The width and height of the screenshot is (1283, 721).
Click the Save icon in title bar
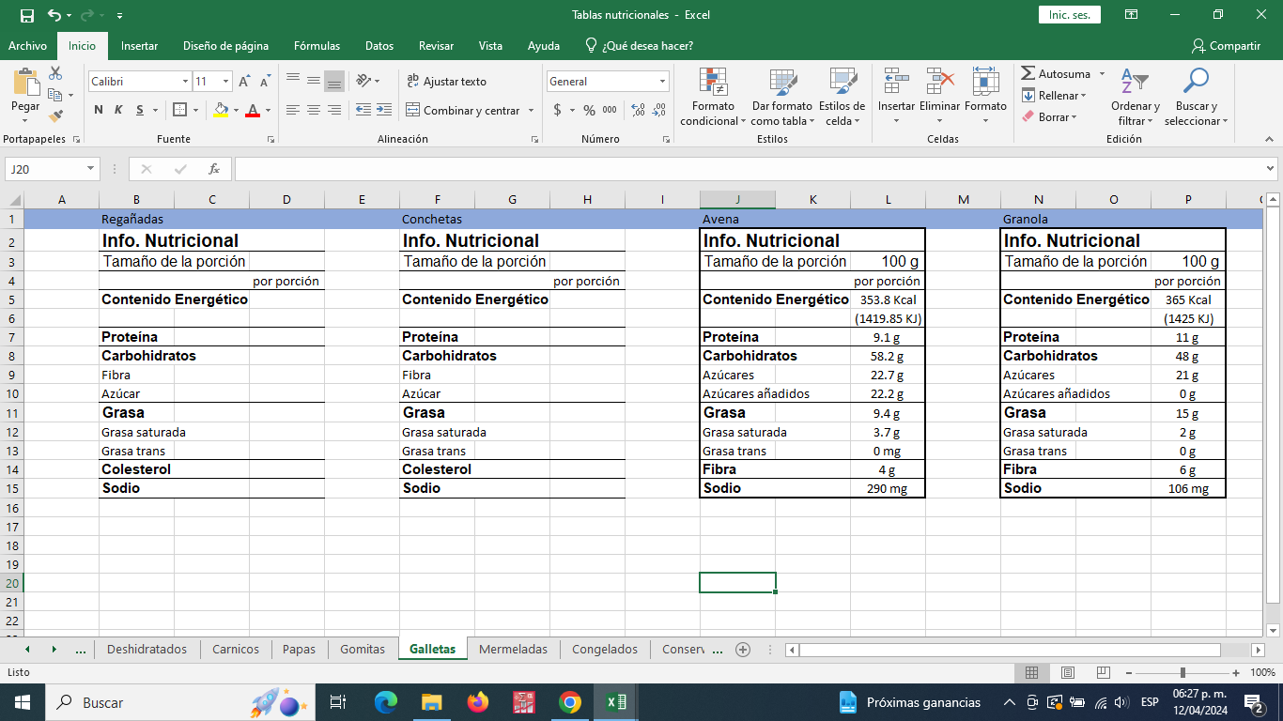(x=26, y=15)
